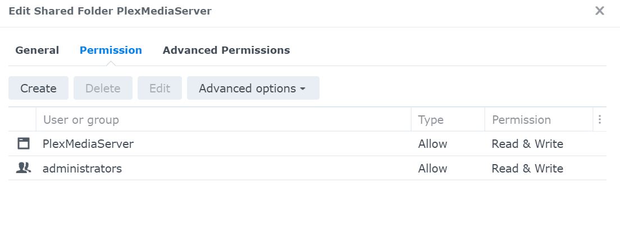This screenshot has height=247, width=620.
Task: Open the Advanced Permissions tab
Action: coord(226,50)
